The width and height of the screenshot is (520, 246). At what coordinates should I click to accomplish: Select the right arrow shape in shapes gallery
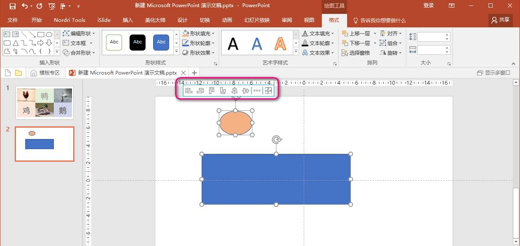[41, 43]
